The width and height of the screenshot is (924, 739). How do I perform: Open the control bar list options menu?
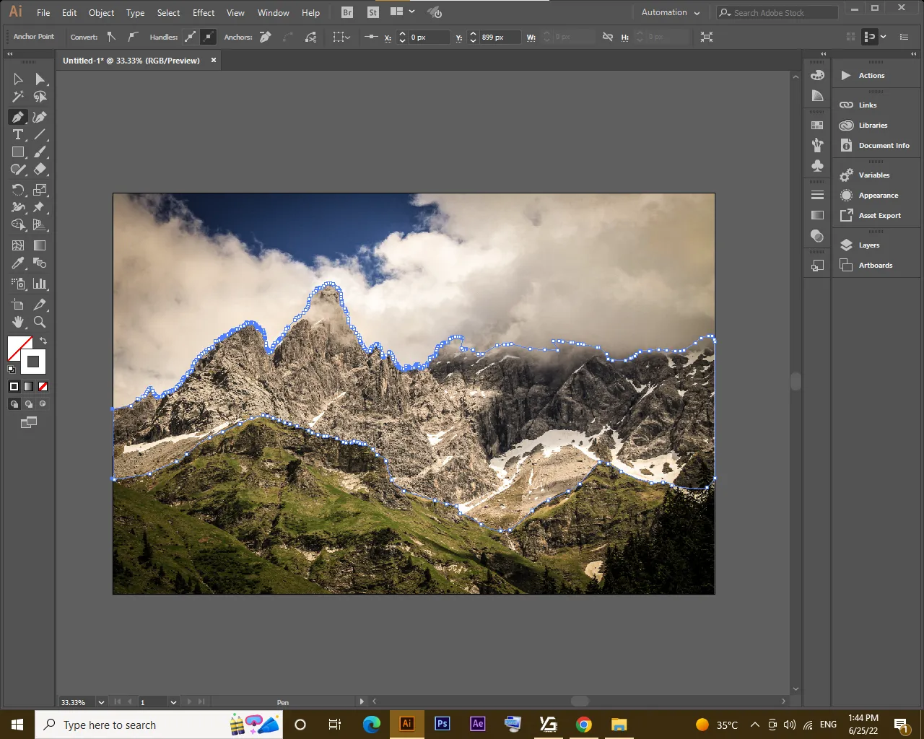point(904,37)
